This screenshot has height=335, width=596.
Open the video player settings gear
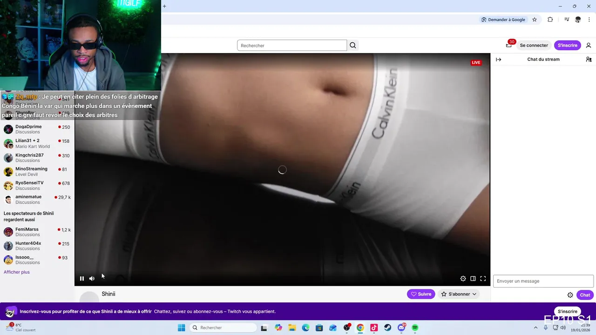coord(463,279)
